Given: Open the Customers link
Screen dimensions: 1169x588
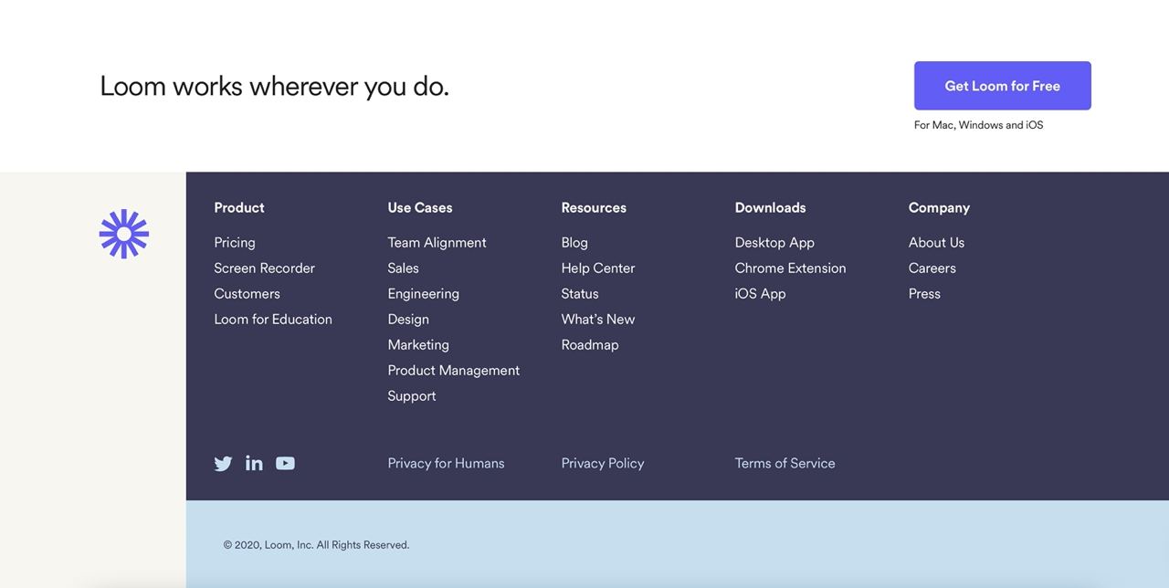Looking at the screenshot, I should (x=247, y=293).
